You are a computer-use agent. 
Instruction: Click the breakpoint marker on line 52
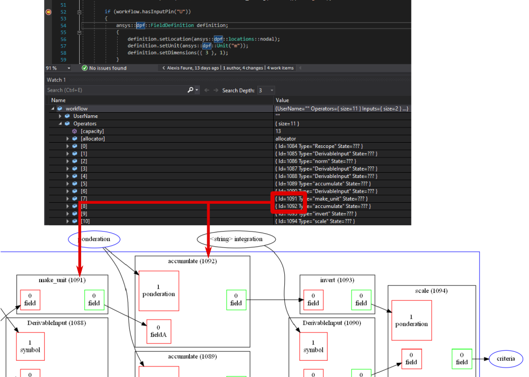pyautogui.click(x=49, y=12)
